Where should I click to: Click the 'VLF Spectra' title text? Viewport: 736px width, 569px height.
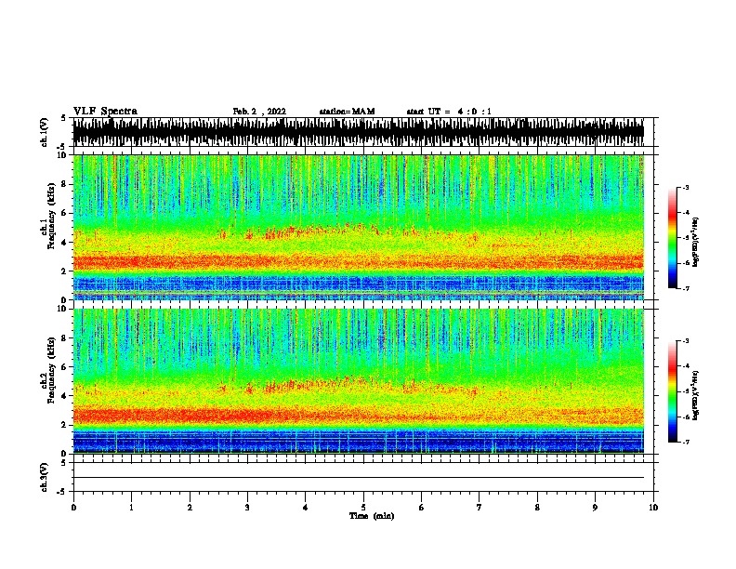[x=105, y=112]
